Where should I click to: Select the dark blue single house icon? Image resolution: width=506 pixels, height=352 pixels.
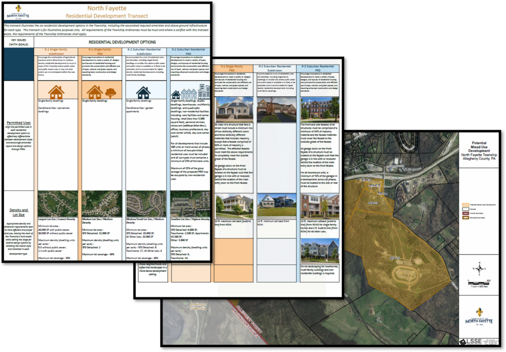pyautogui.click(x=143, y=92)
